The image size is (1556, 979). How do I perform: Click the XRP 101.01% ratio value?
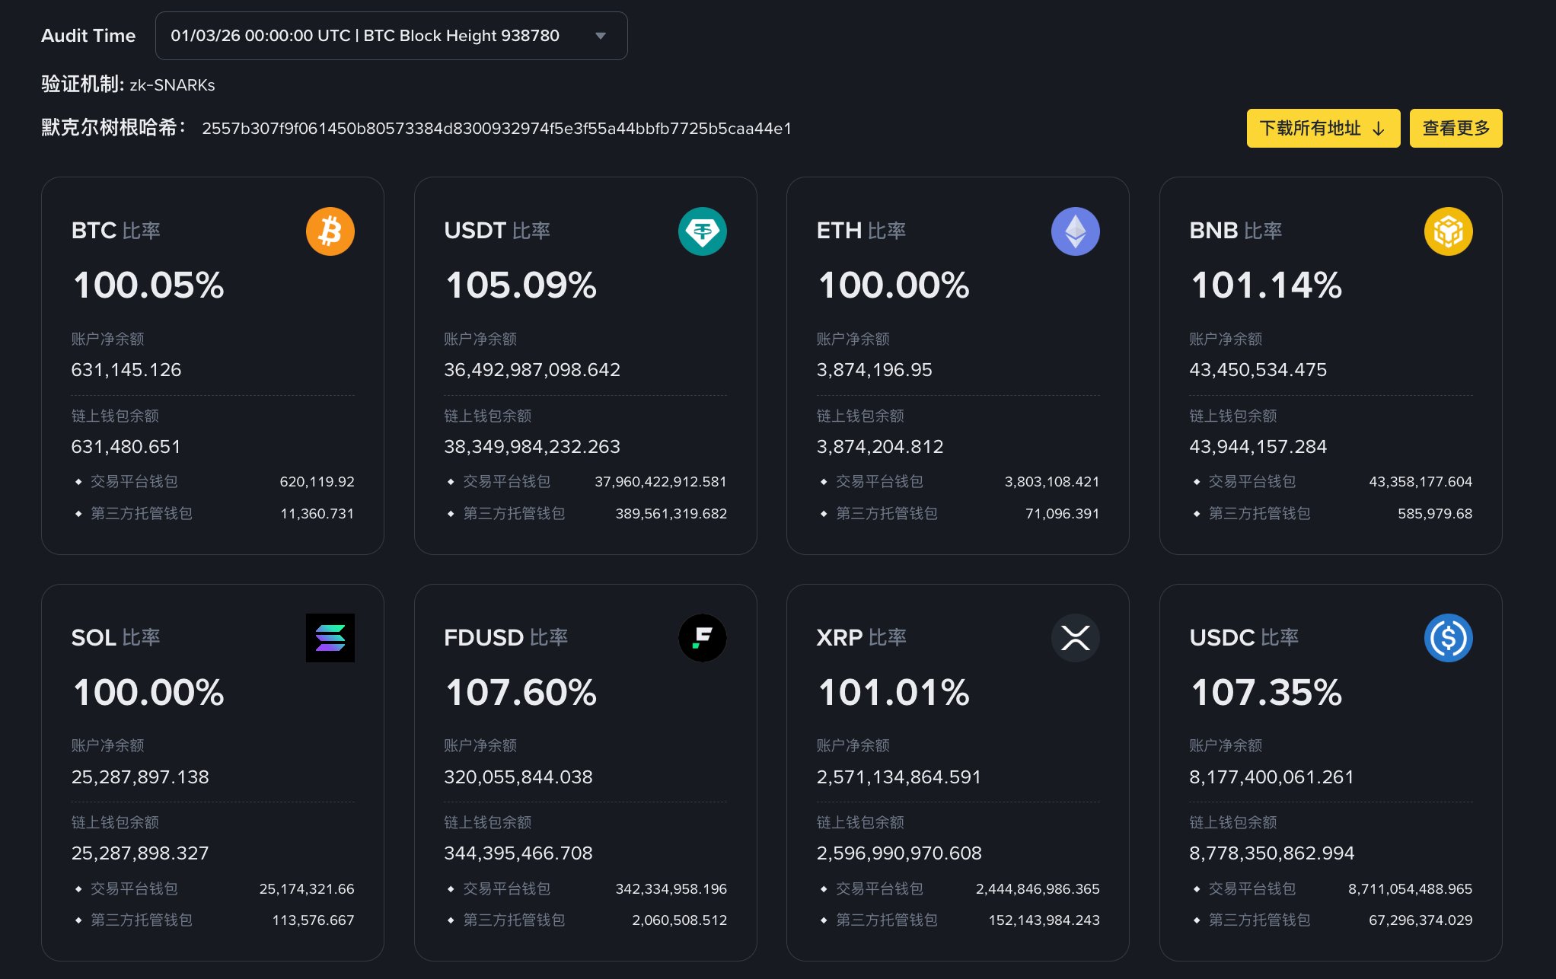pos(893,693)
